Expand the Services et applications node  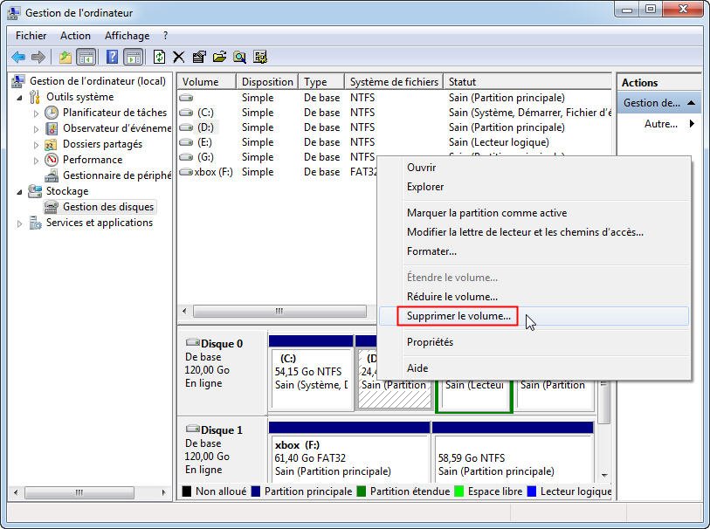19,223
